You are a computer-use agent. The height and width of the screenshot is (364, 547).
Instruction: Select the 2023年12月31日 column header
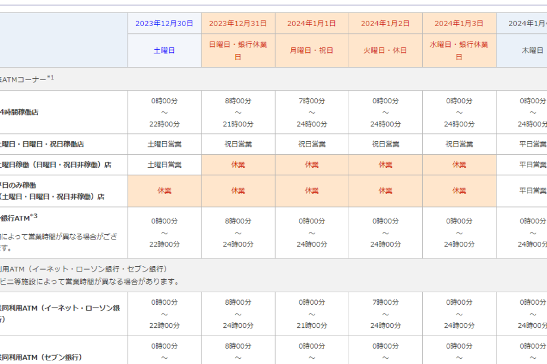238,24
